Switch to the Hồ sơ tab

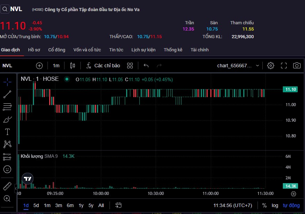[34, 50]
